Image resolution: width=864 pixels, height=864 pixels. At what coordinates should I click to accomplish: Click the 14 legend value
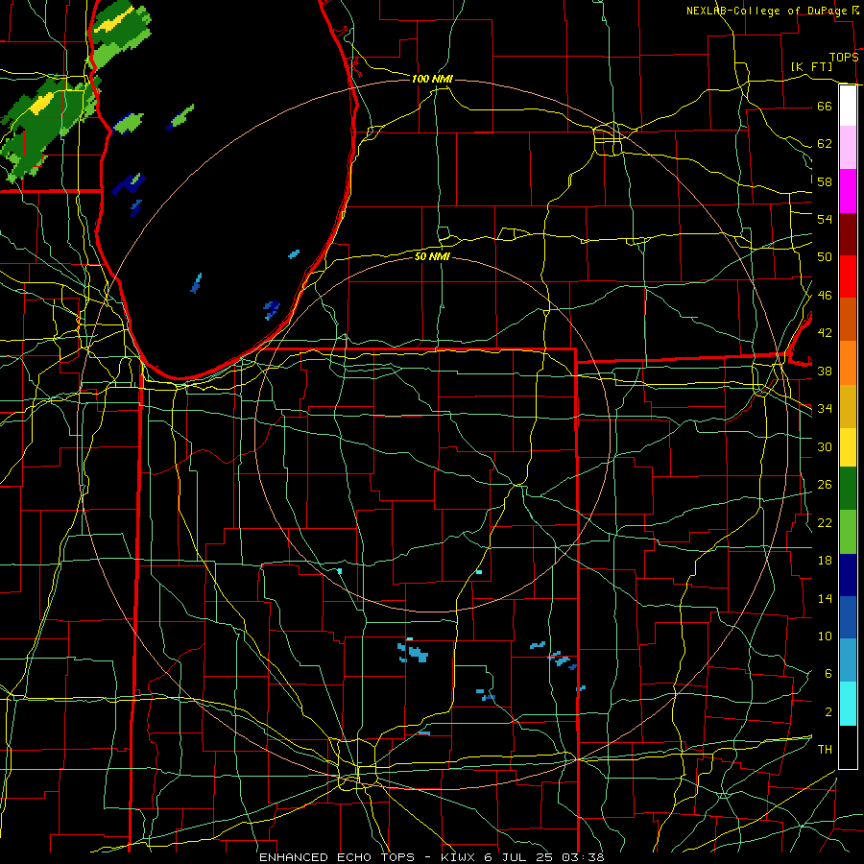[x=825, y=598]
